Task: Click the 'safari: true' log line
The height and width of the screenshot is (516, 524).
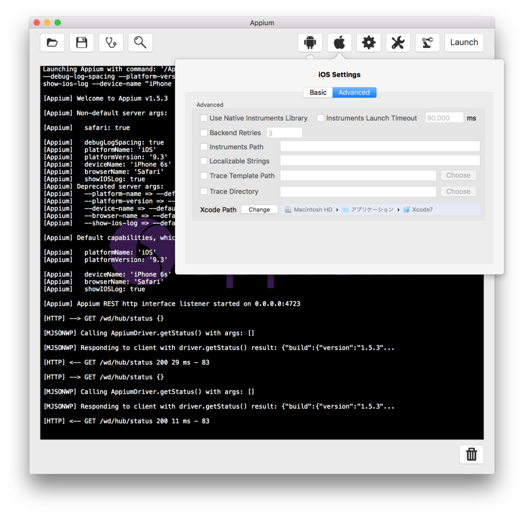Action: point(86,128)
